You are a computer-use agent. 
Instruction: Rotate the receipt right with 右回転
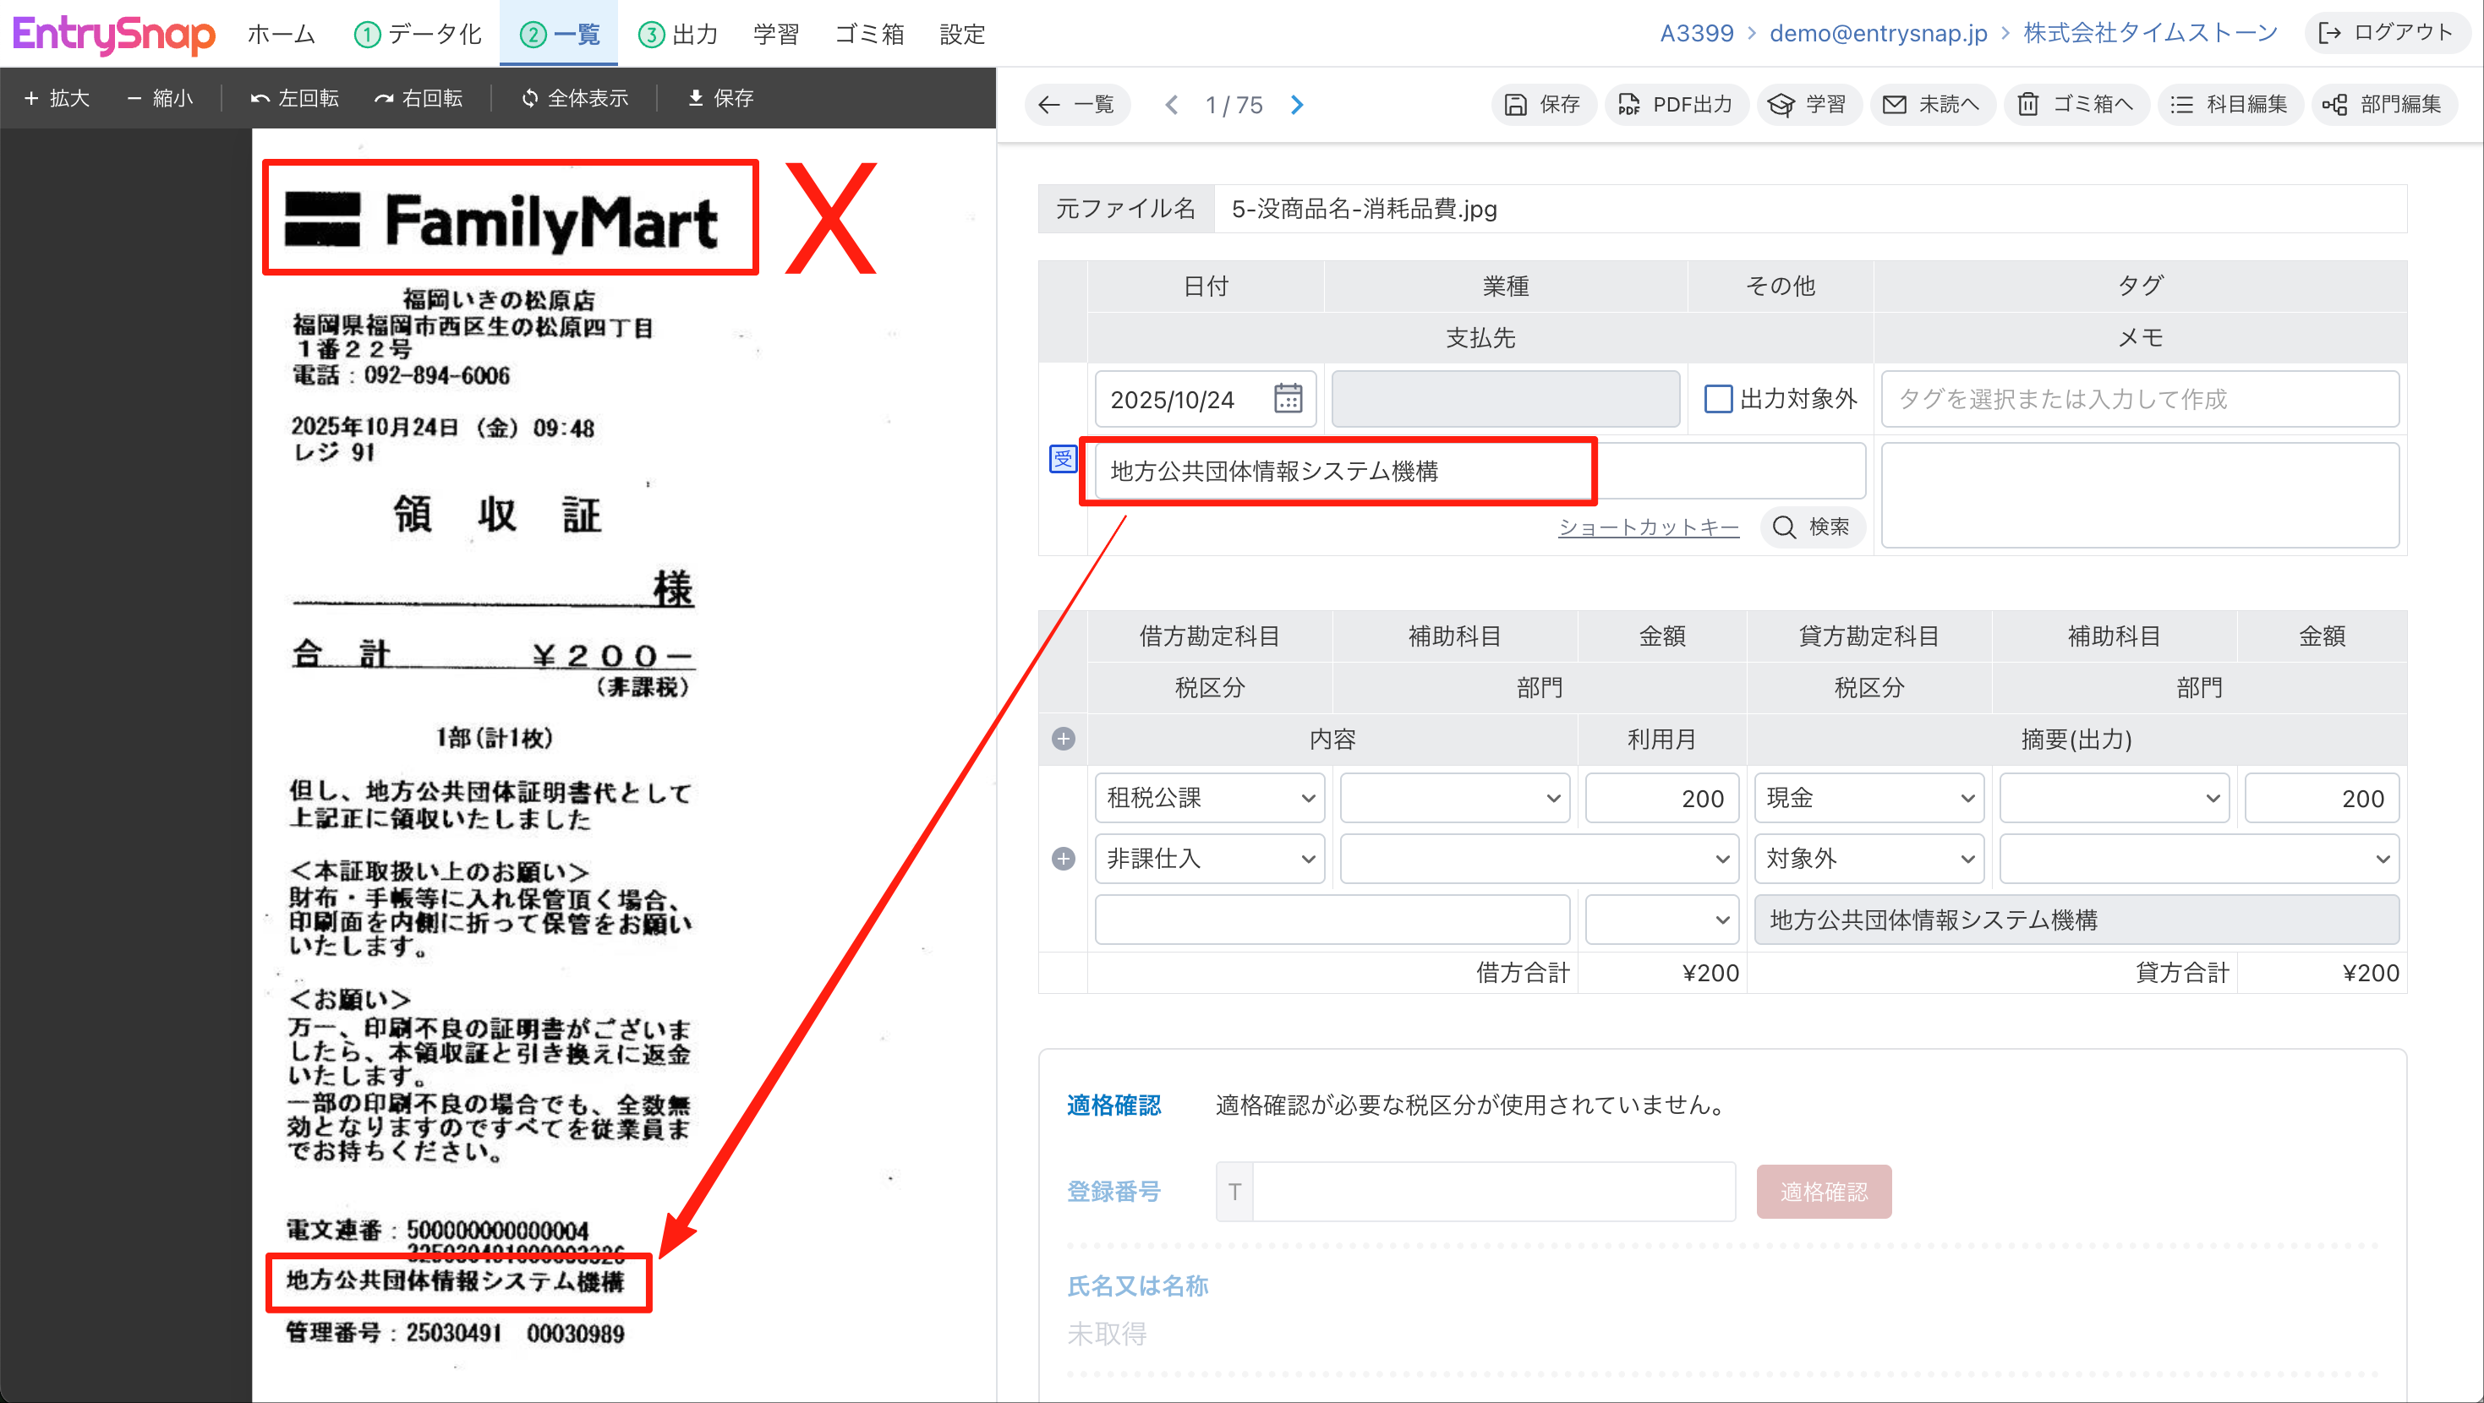coord(419,97)
